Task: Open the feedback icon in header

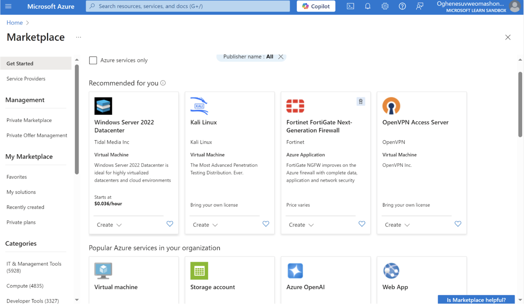Action: [419, 6]
